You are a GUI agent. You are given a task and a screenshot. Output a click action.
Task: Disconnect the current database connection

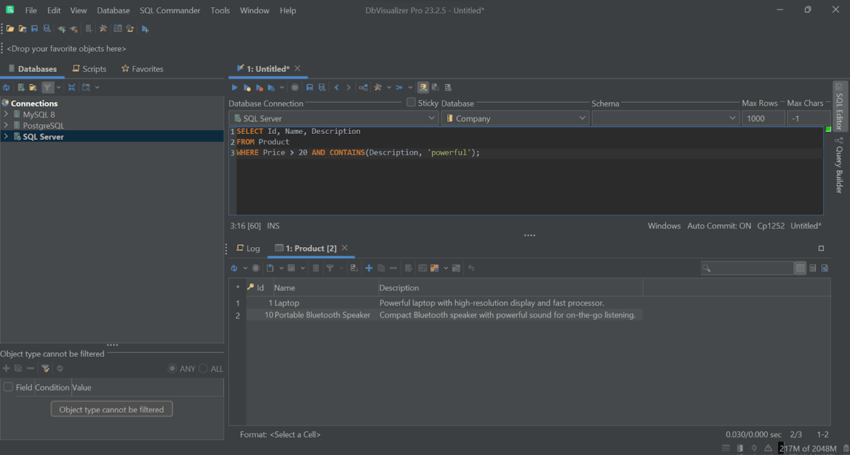coord(73,28)
